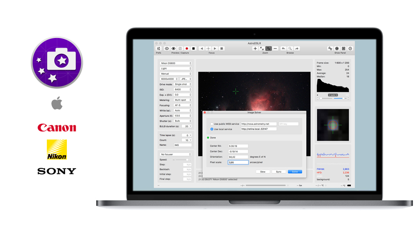Close the Image Solver dialog
This screenshot has height=236, width=418.
[x=205, y=113]
